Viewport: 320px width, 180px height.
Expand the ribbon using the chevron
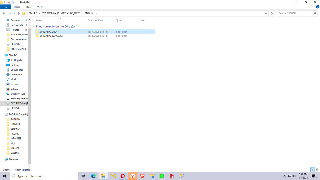(x=313, y=7)
